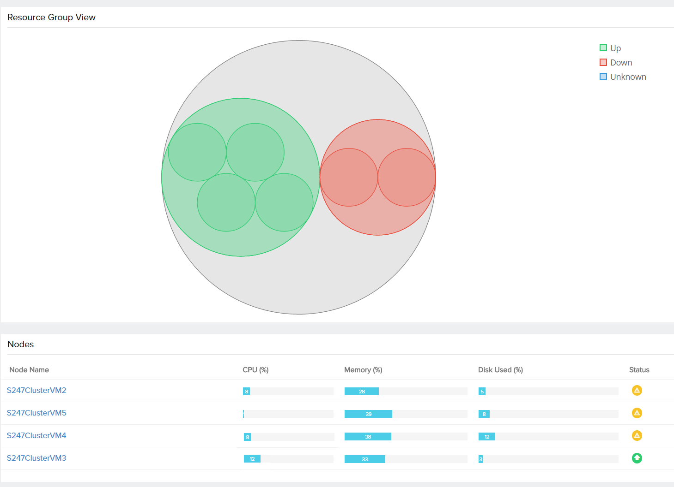Toggle the Down legend entry
The height and width of the screenshot is (487, 674).
coord(621,63)
